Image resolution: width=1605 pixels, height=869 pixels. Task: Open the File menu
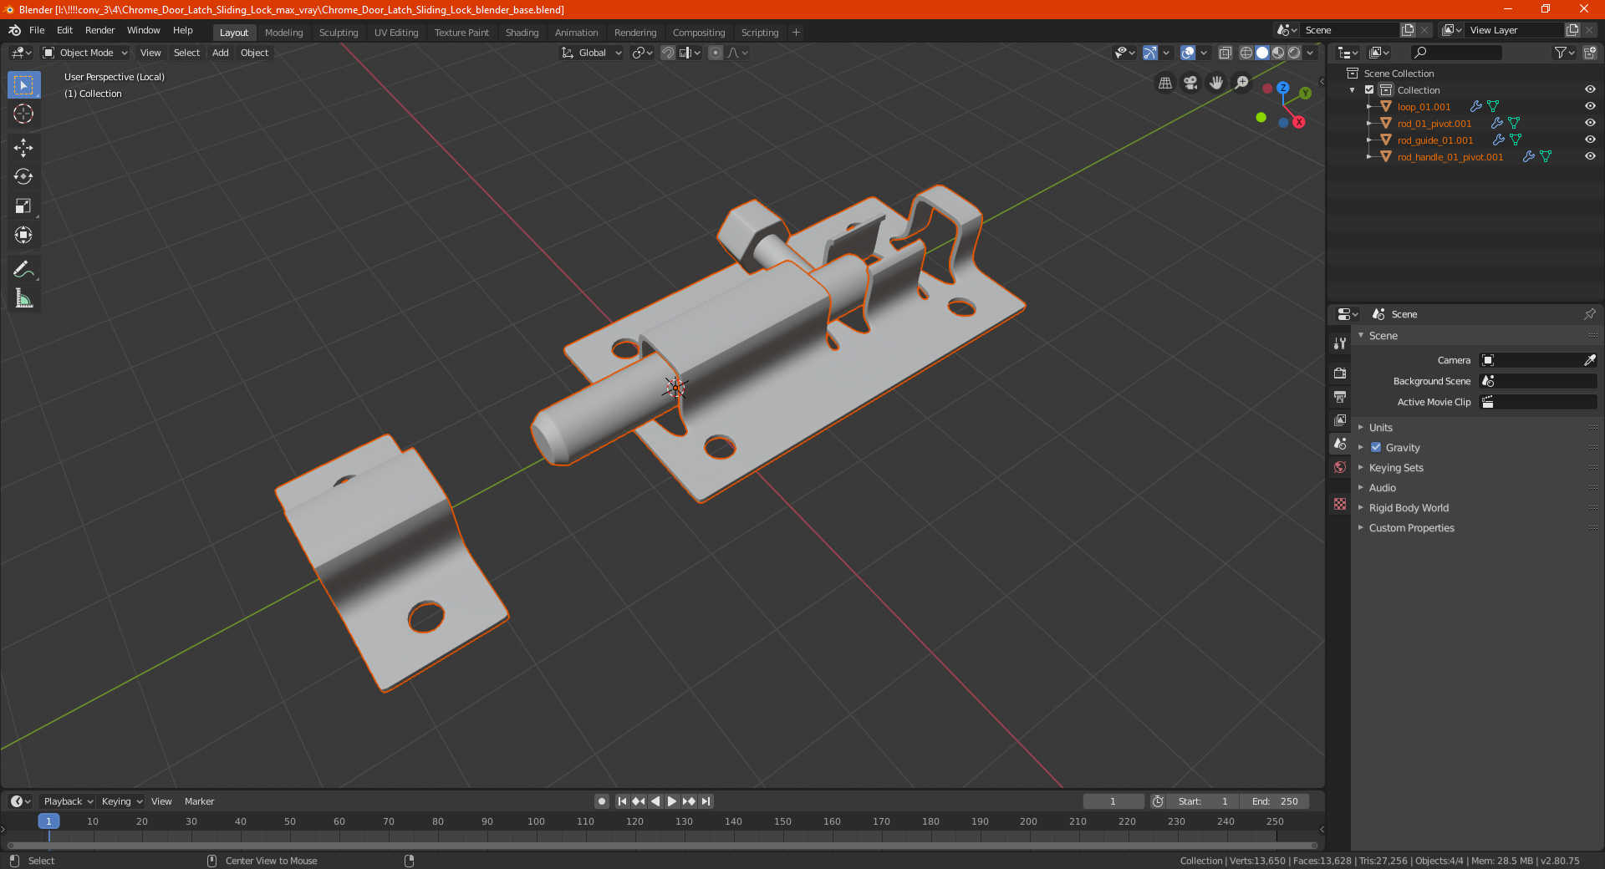coord(37,30)
